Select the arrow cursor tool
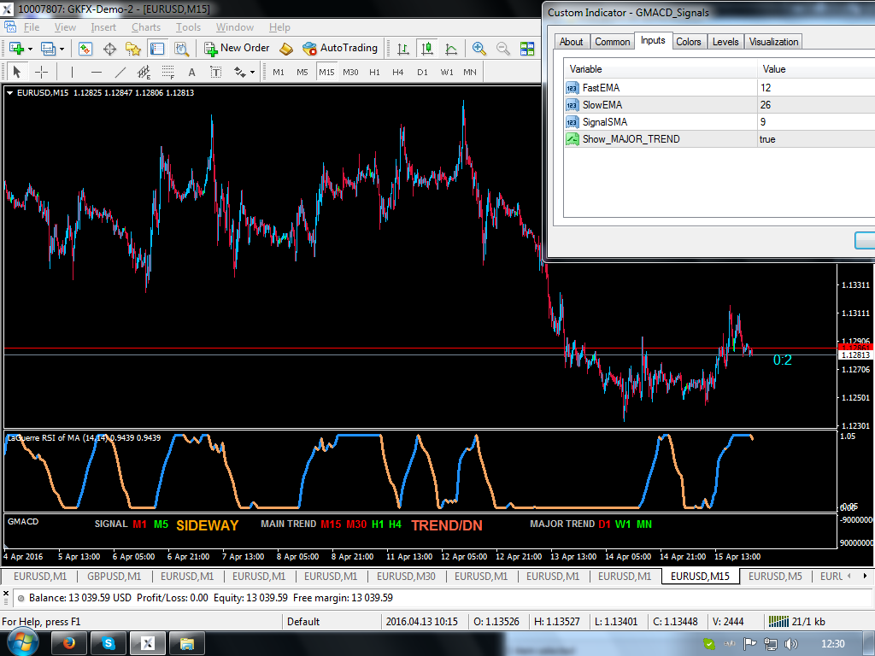The image size is (875, 656). pyautogui.click(x=17, y=72)
